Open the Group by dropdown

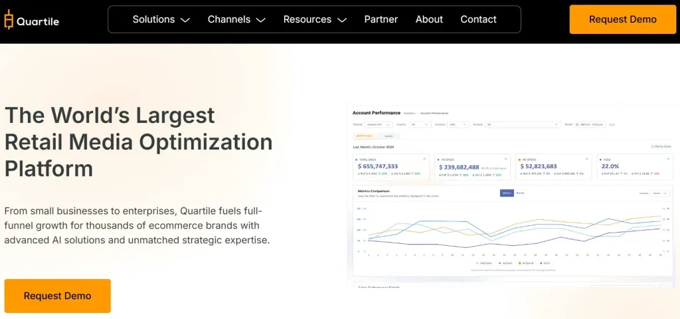(x=660, y=193)
